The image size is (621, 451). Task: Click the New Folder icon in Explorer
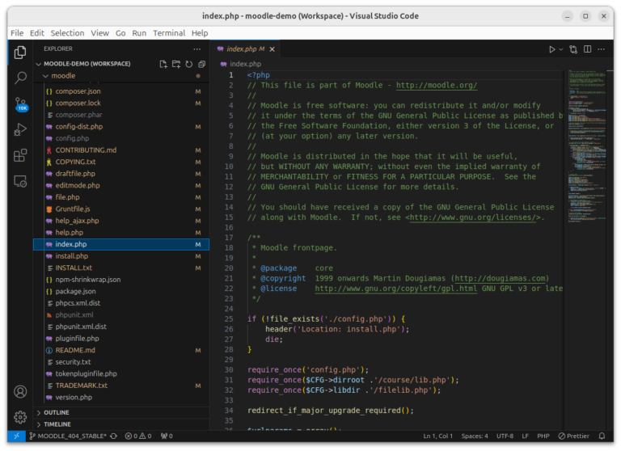pyautogui.click(x=176, y=64)
